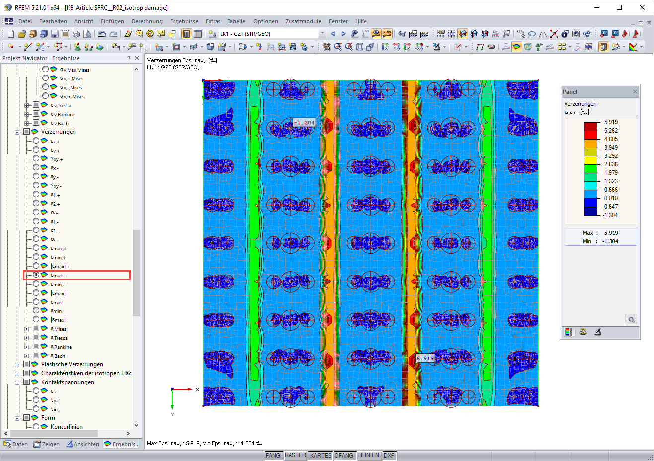The height and width of the screenshot is (461, 654).
Task: Click the info (i) sphere icon
Action: tap(565, 34)
